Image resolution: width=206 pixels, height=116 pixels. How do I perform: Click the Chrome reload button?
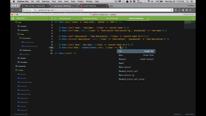(20, 10)
